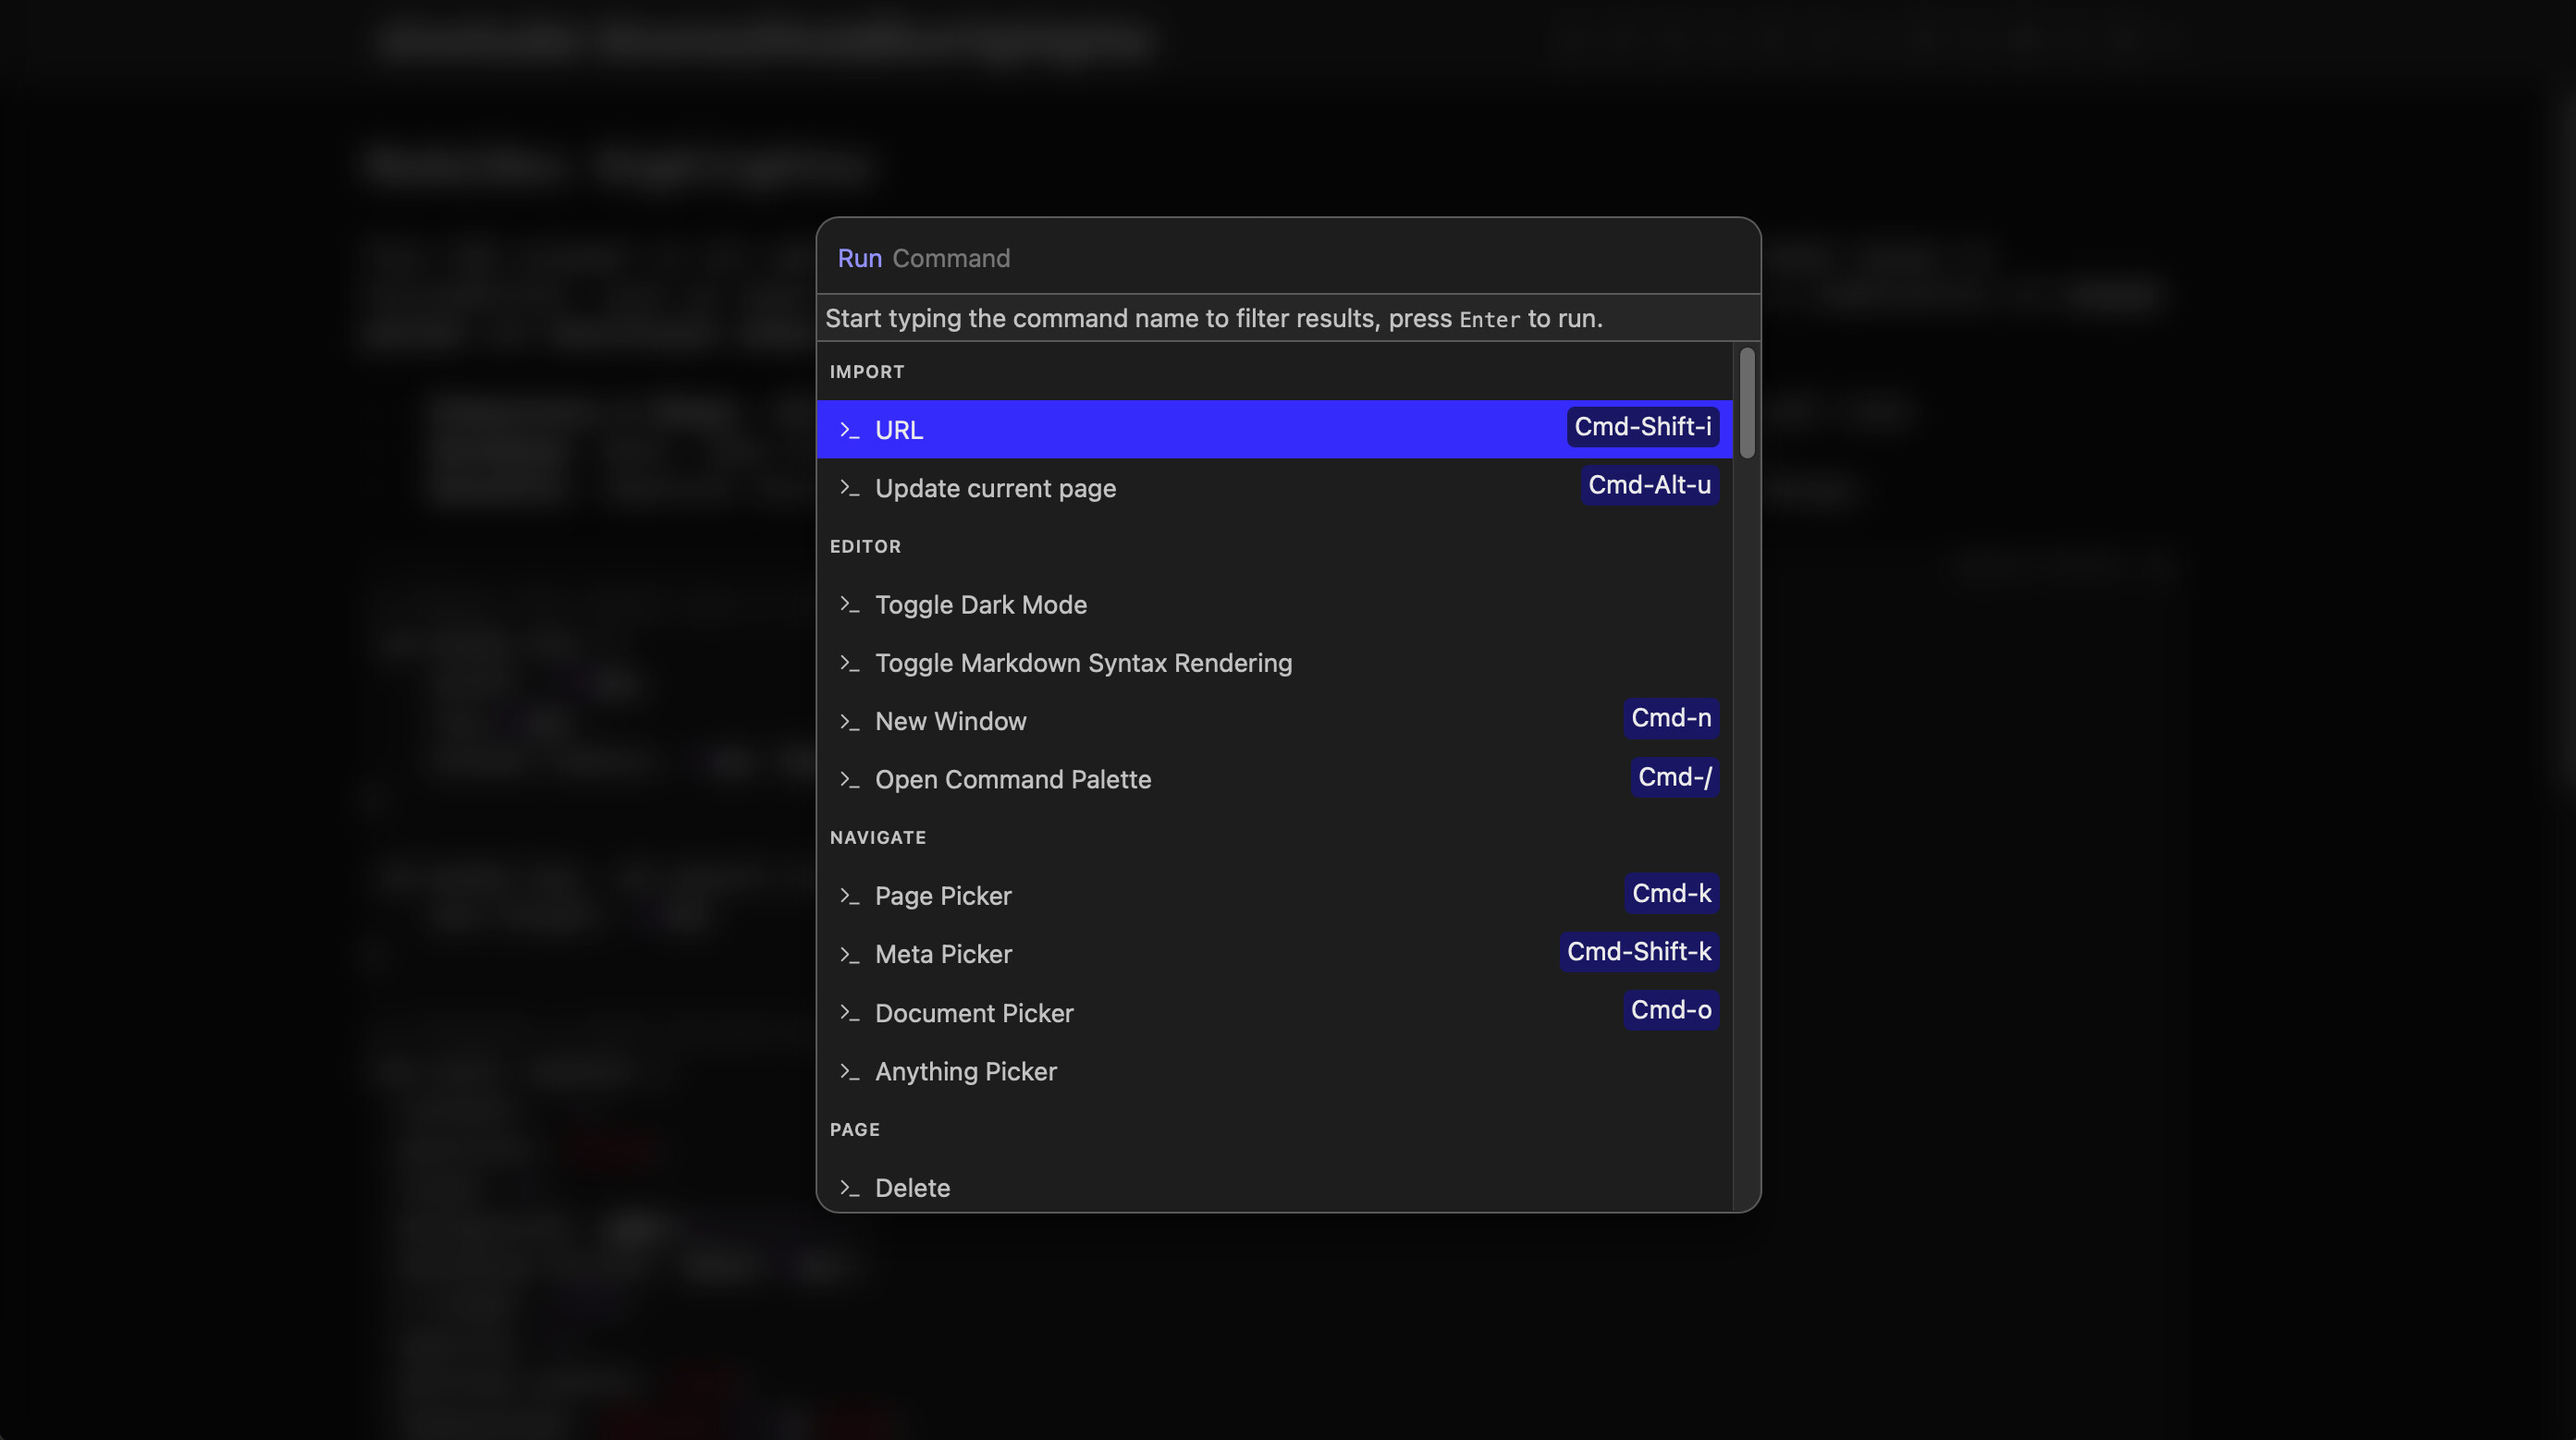Click the Cmd-n shortcut badge
The image size is (2576, 1440).
pyautogui.click(x=1670, y=717)
